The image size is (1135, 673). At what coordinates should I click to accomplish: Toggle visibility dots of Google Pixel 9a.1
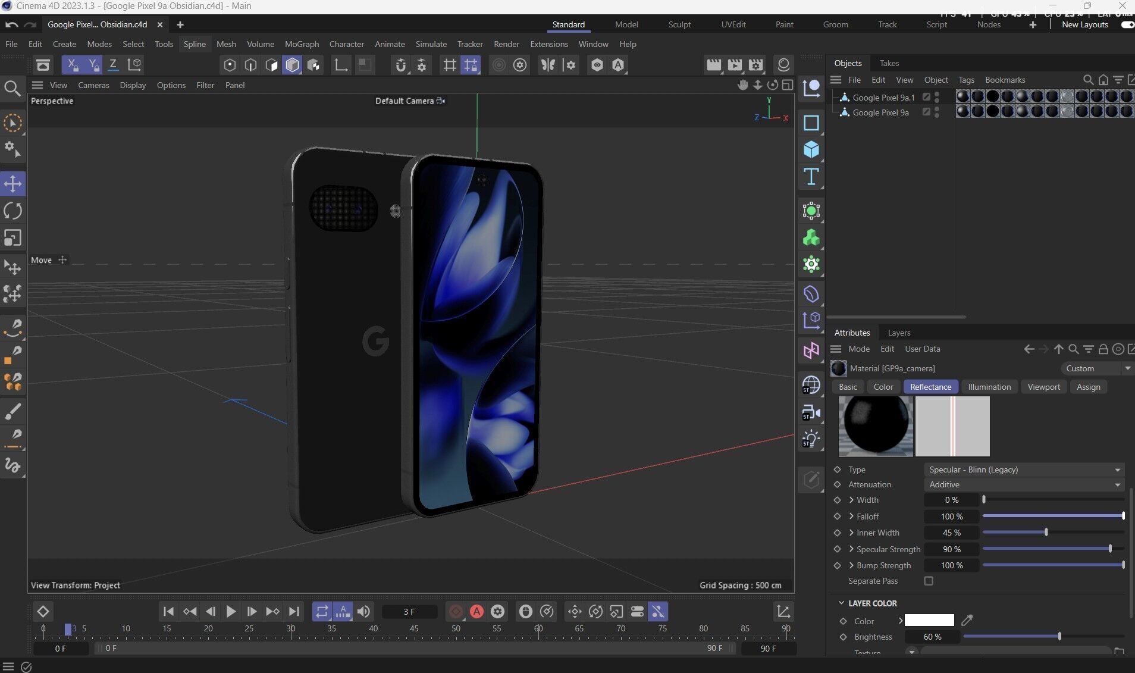point(937,97)
